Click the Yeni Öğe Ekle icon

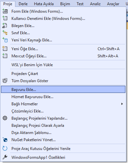[x=5, y=49]
